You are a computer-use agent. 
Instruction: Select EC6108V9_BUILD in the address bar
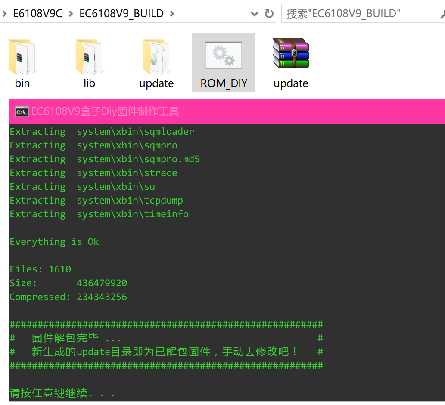(122, 13)
